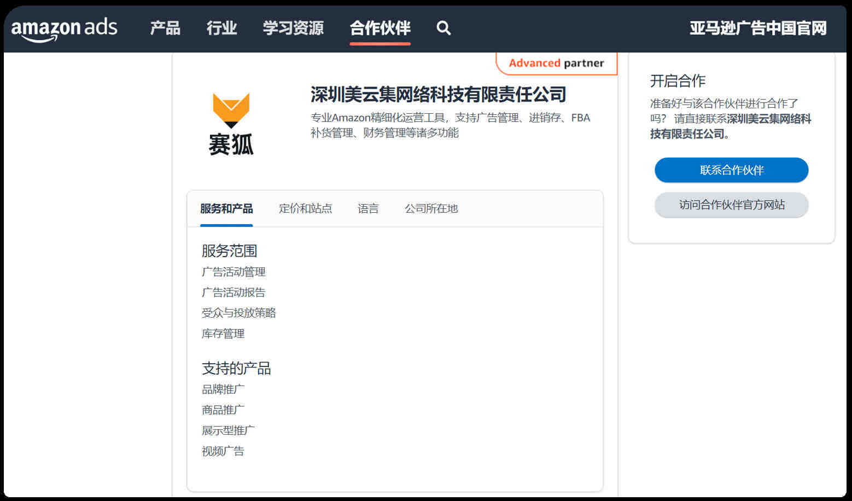Screen dimensions: 852x501
Task: Click the Amazon Ads logo
Action: 65,28
